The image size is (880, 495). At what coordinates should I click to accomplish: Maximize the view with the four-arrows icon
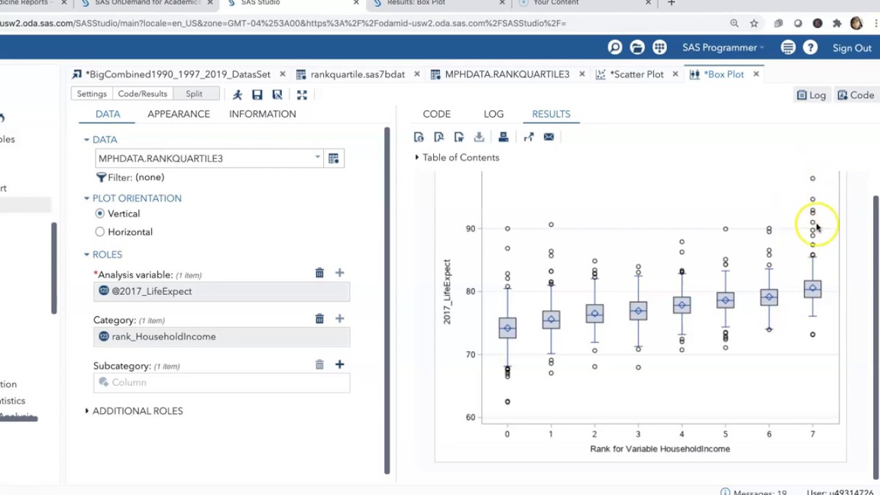(x=302, y=95)
